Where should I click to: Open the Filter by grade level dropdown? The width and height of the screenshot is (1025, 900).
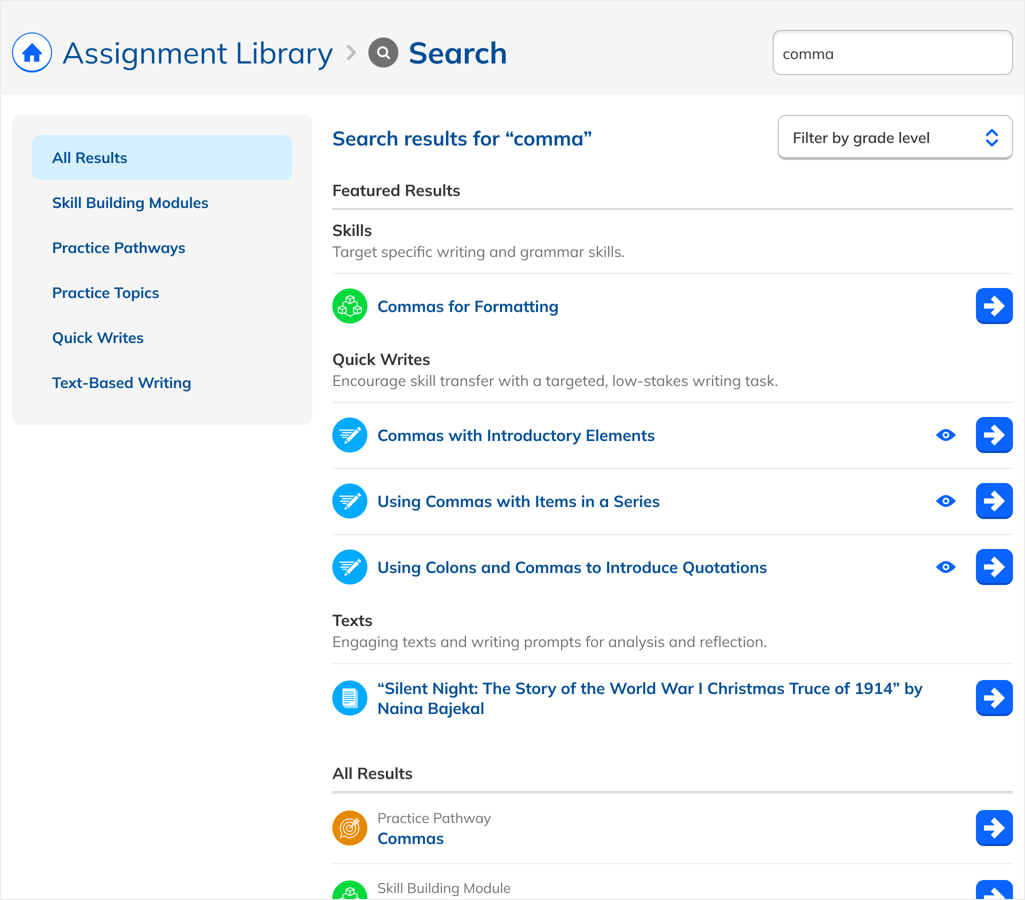click(x=894, y=138)
